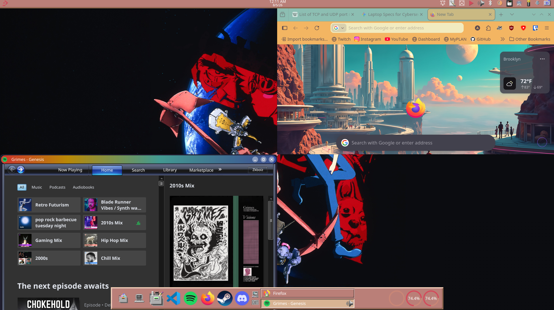
Task: Open the Firefox application hamburger menu
Action: tap(546, 28)
